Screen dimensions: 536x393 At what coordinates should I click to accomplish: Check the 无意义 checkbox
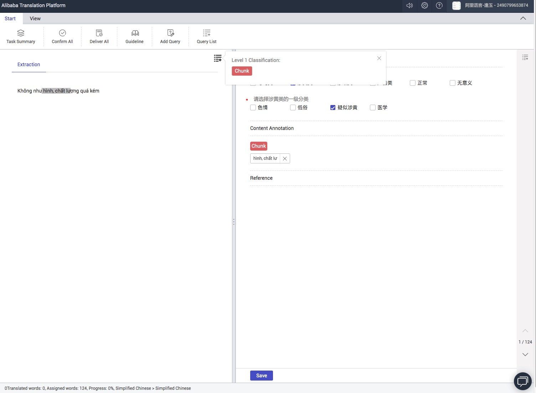click(x=453, y=83)
